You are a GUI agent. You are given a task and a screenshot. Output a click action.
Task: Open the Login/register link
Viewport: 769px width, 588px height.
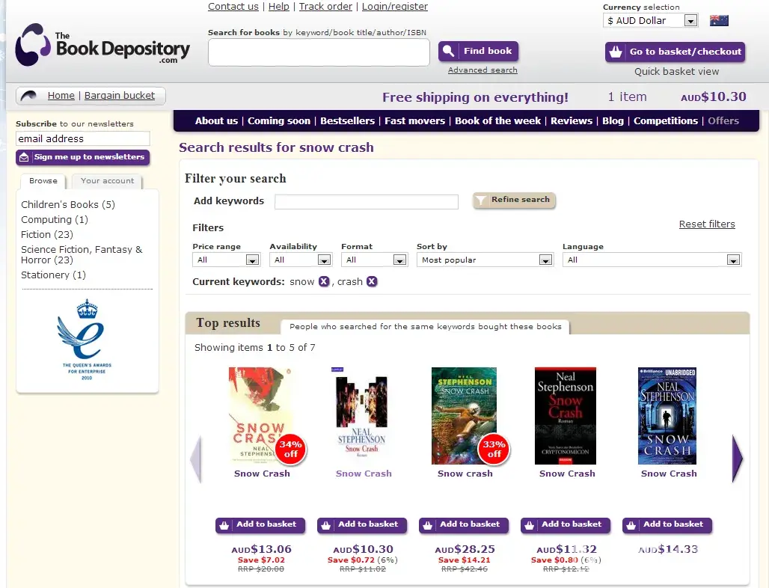click(x=395, y=7)
